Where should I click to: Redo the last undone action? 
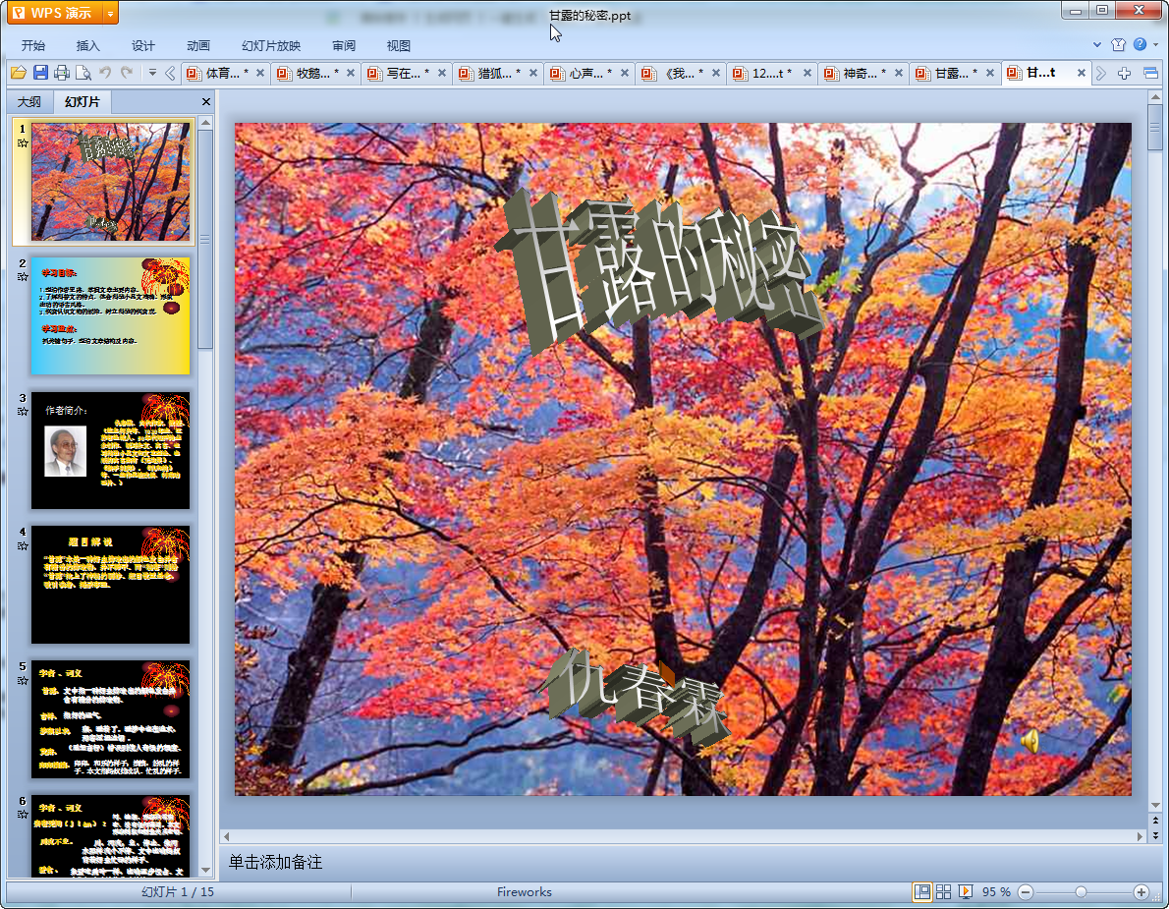(x=127, y=73)
